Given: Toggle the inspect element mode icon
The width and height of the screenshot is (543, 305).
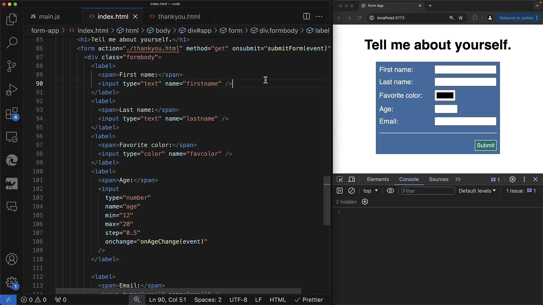Looking at the screenshot, I should pyautogui.click(x=339, y=179).
